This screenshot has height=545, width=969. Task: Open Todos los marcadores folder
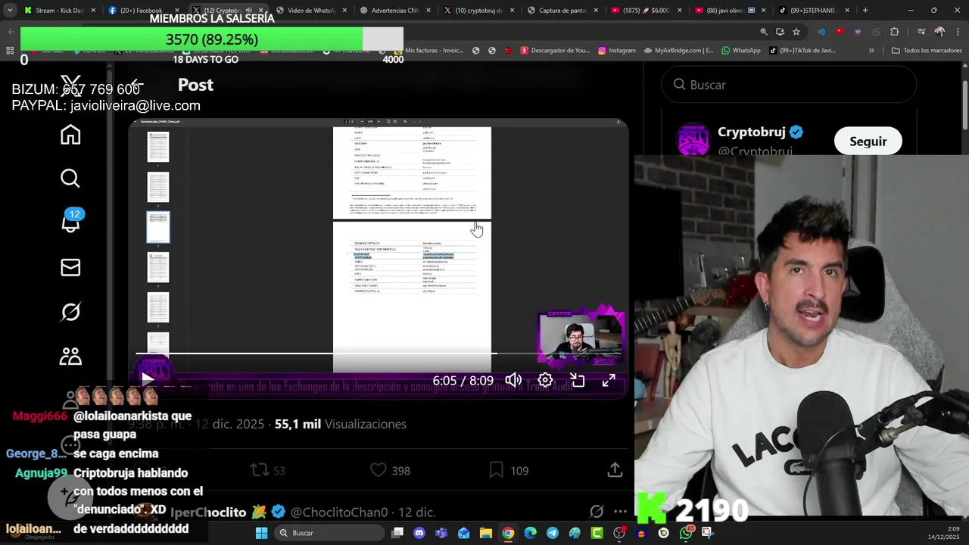(x=927, y=51)
